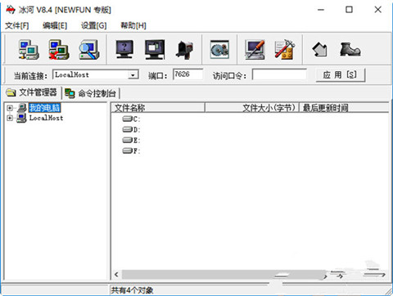
Task: Click the delete host icon with red X
Action: pyautogui.click(x=58, y=50)
